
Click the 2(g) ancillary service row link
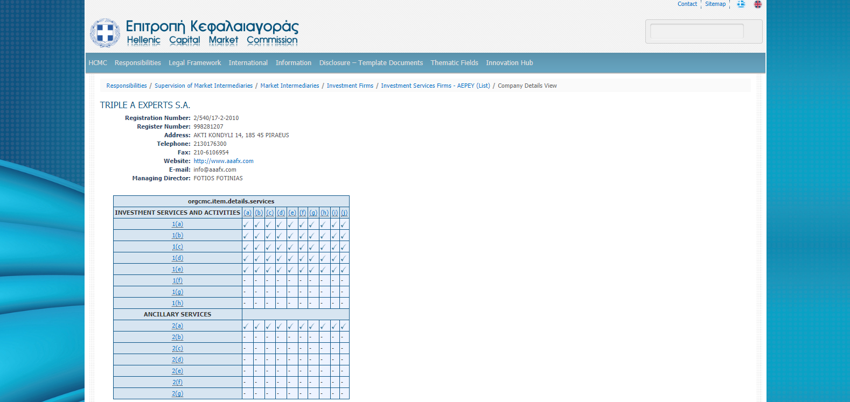178,393
